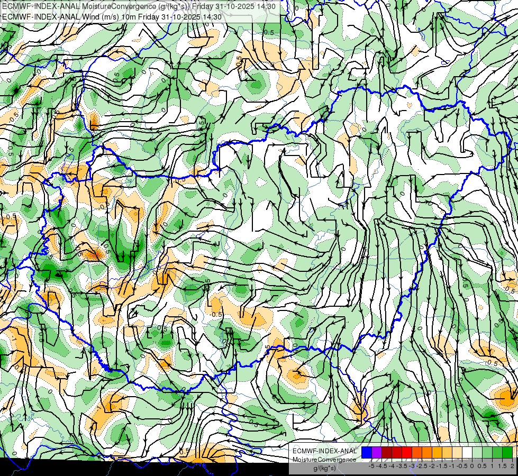The width and height of the screenshot is (518, 476).
Task: Click the 'Wind (m/s) 10m' title line
Action: click(x=112, y=17)
